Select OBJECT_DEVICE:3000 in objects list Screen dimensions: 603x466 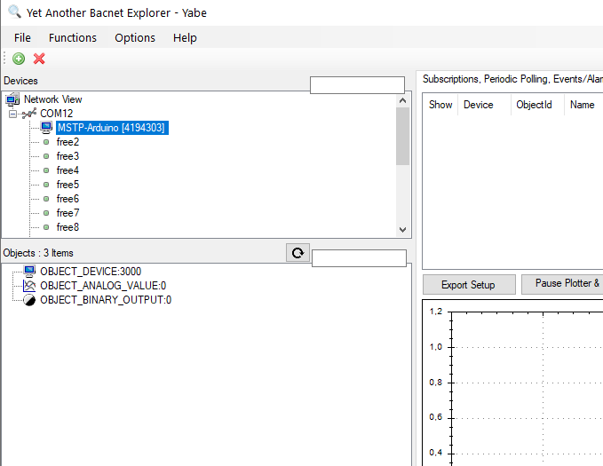(x=91, y=272)
